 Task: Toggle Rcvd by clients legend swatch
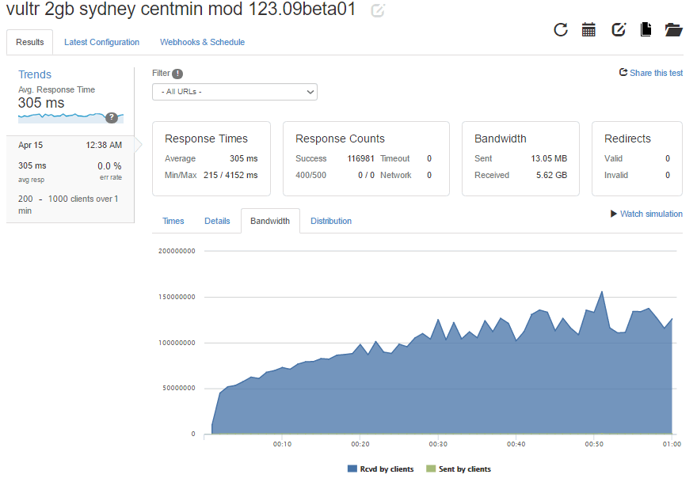[352, 469]
